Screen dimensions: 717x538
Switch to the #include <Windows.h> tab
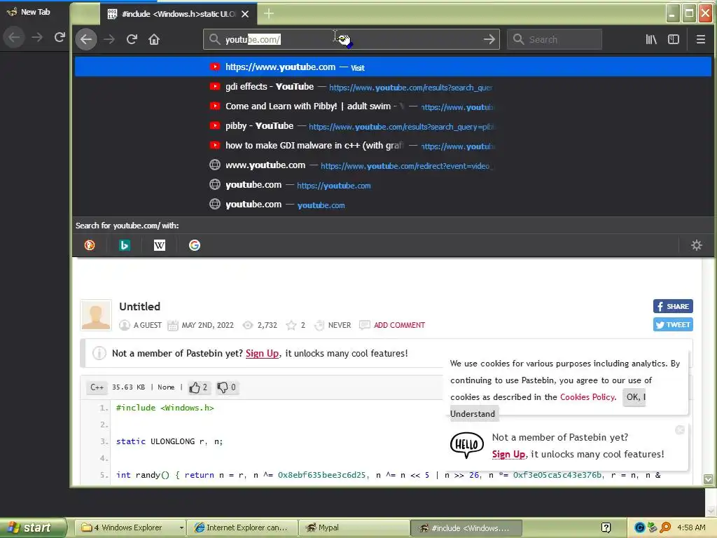coord(179,14)
